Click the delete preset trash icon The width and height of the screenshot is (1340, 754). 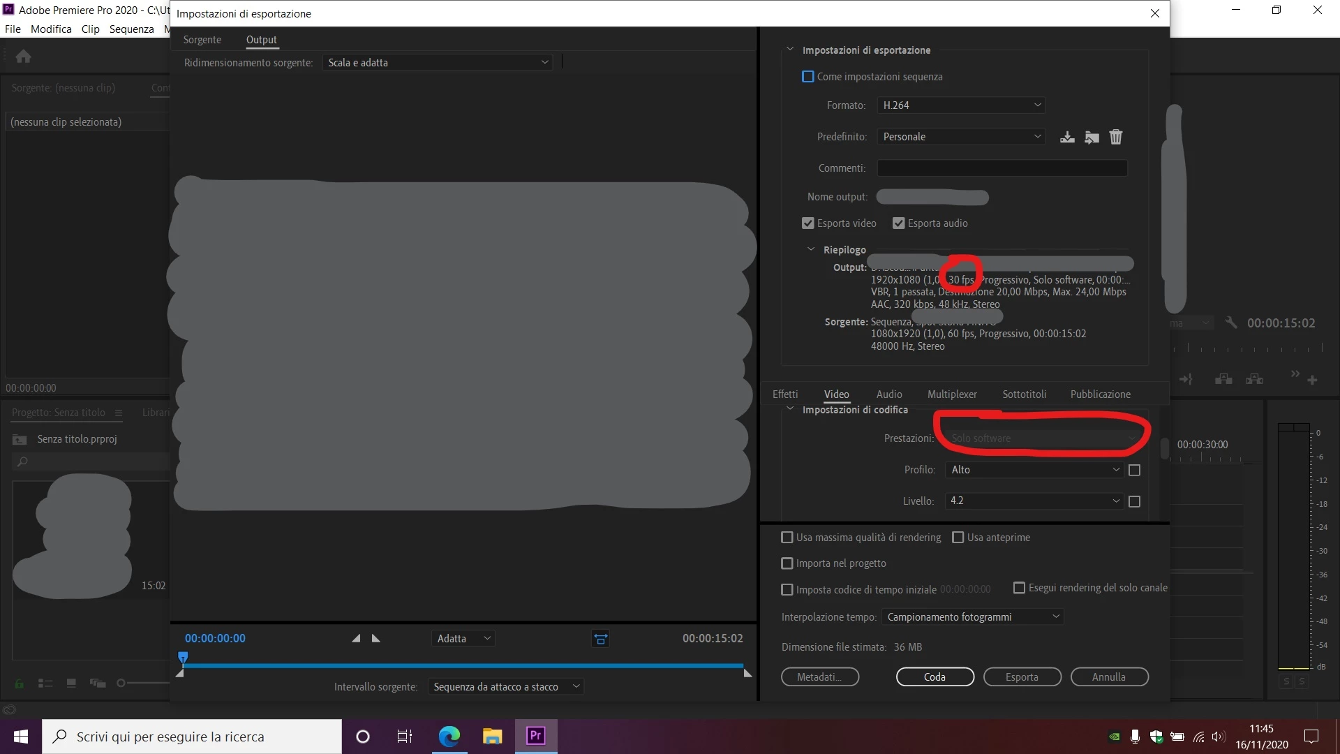pos(1116,137)
